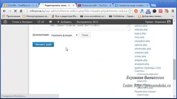The width and height of the screenshot is (177, 99).
Task: Open OnWebinar - Серви bookmark
Action: 122,16
